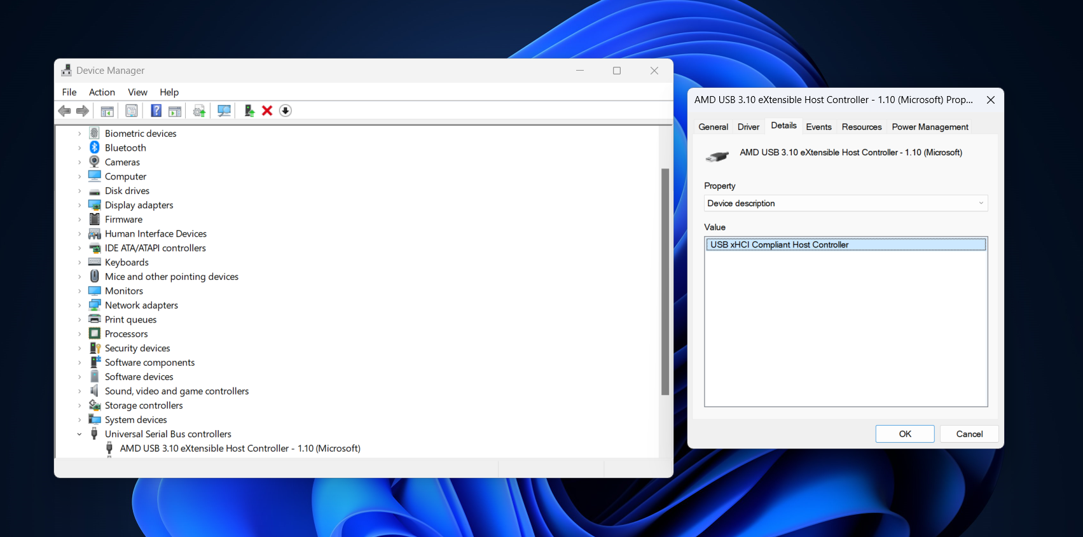The width and height of the screenshot is (1083, 537).
Task: Click the Cancel button in Properties dialog
Action: [969, 434]
